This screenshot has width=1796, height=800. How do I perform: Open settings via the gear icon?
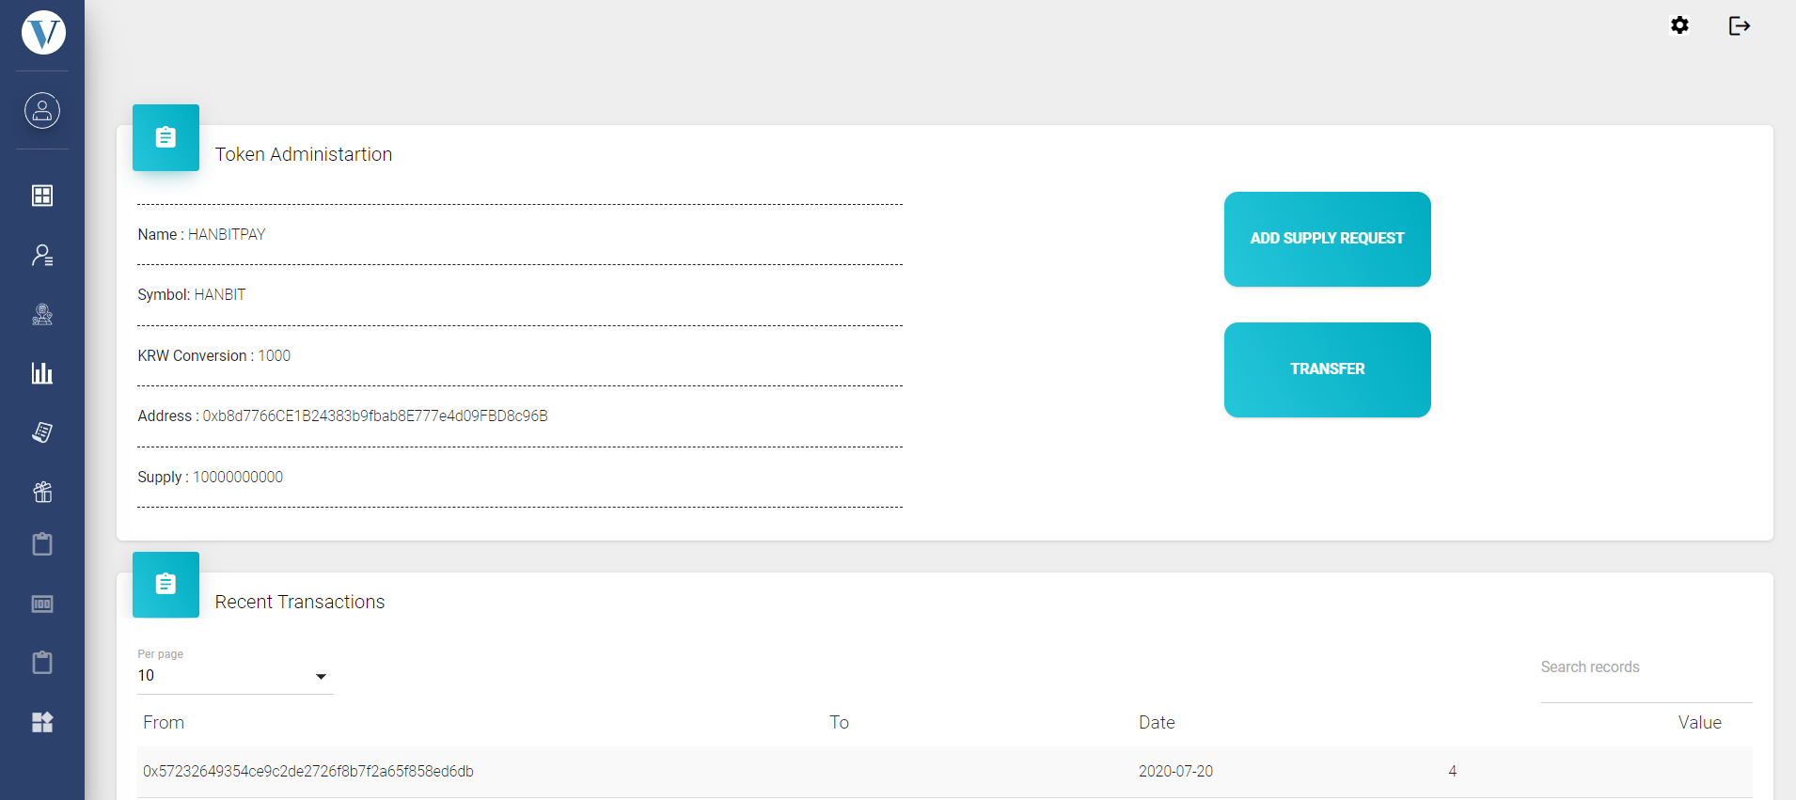click(x=1679, y=25)
